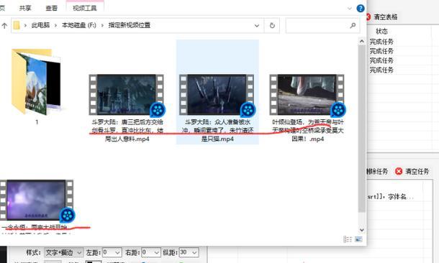Screen dimensions: 439x263
Task: Click 删除任务 button in background window
Action: [377, 171]
